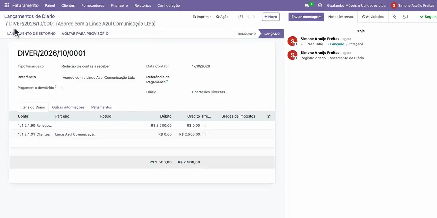The image size is (437, 218).
Task: Go to next record arrow
Action: click(254, 17)
